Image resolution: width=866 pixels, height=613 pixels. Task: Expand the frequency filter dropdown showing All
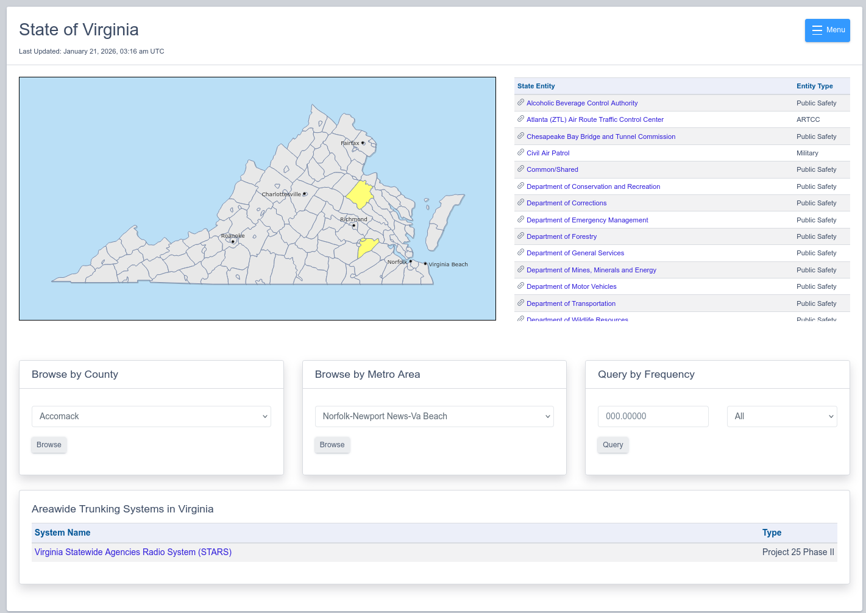click(782, 416)
